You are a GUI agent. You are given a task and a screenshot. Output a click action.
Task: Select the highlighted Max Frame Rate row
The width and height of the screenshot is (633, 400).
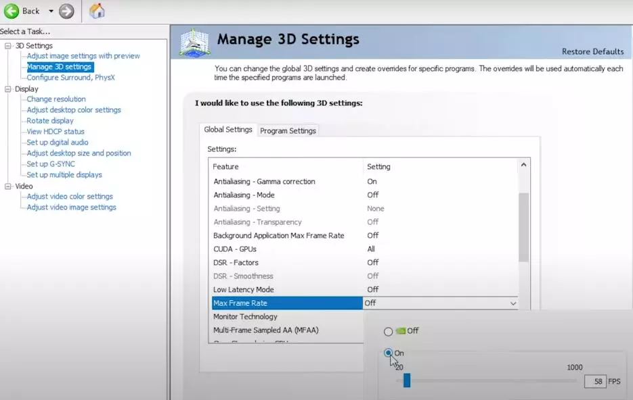[x=287, y=303]
